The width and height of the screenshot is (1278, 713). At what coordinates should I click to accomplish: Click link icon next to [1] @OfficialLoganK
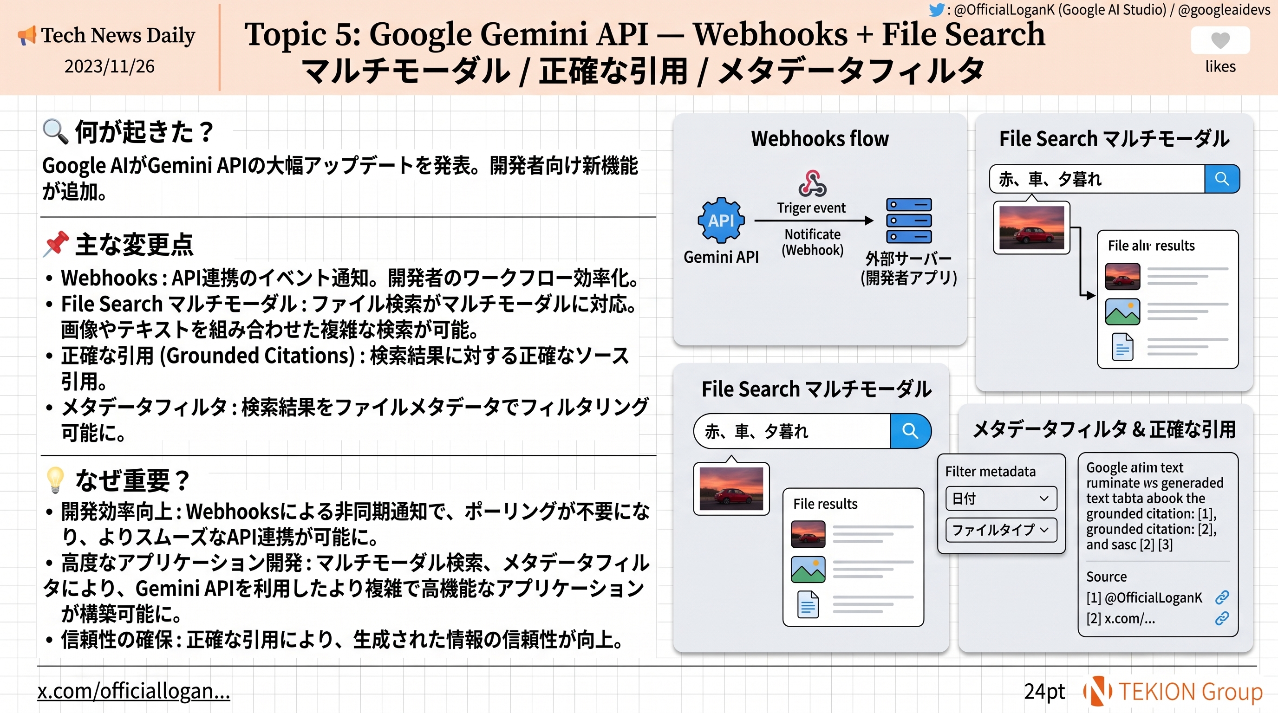pos(1221,597)
